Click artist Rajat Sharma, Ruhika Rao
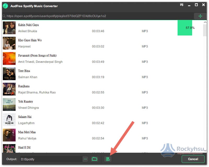The width and height of the screenshot is (209, 167). (x=37, y=92)
